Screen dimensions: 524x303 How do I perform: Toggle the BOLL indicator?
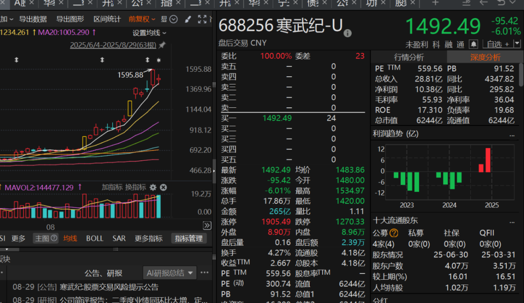pyautogui.click(x=95, y=238)
